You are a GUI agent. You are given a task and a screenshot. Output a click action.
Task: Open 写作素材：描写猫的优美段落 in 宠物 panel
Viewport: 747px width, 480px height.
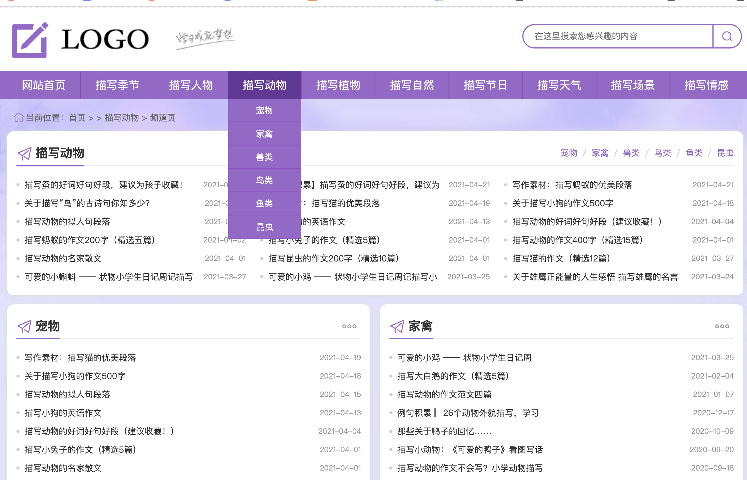coord(80,358)
